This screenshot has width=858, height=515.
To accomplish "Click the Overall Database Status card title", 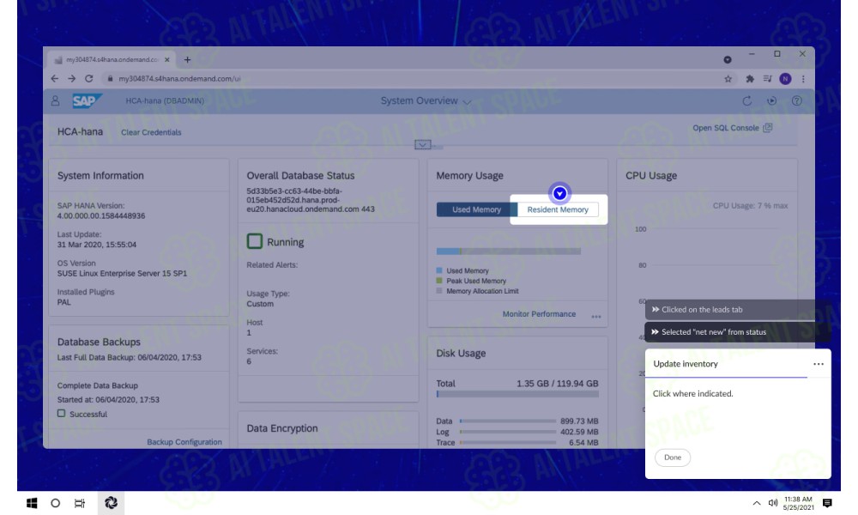I will coord(300,176).
